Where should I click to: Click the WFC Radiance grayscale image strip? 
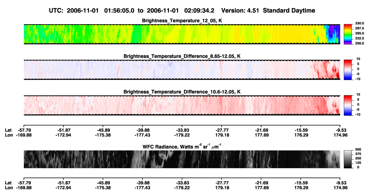pos(182,159)
